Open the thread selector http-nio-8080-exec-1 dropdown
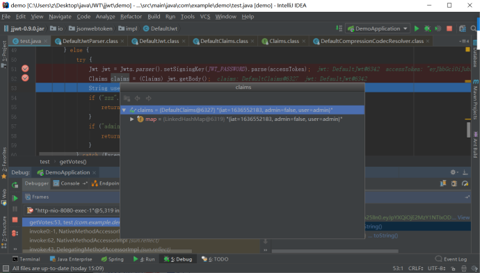 [72, 210]
